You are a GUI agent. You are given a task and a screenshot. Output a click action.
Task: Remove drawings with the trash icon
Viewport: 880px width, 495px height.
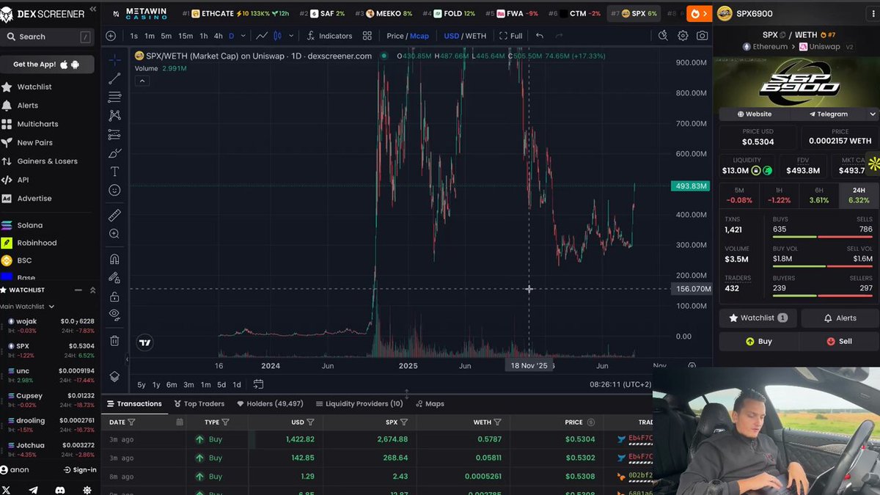pos(114,340)
